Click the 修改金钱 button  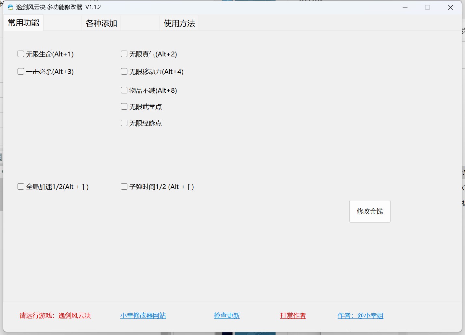click(370, 211)
